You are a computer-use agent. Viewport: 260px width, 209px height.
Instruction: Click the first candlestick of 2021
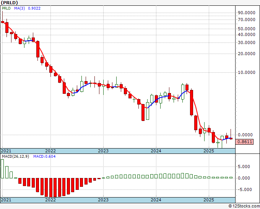3,22
